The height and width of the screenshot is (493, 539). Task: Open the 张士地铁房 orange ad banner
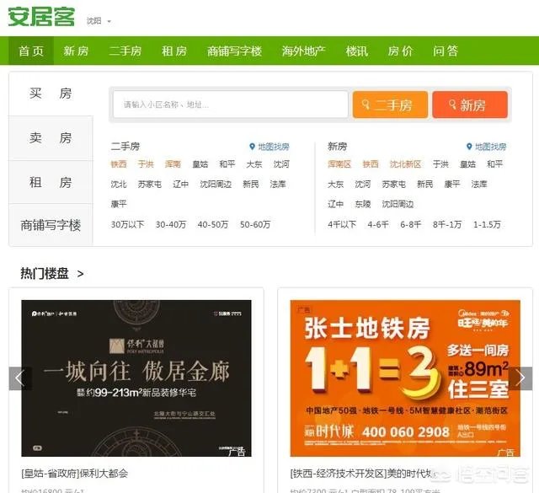[405, 378]
